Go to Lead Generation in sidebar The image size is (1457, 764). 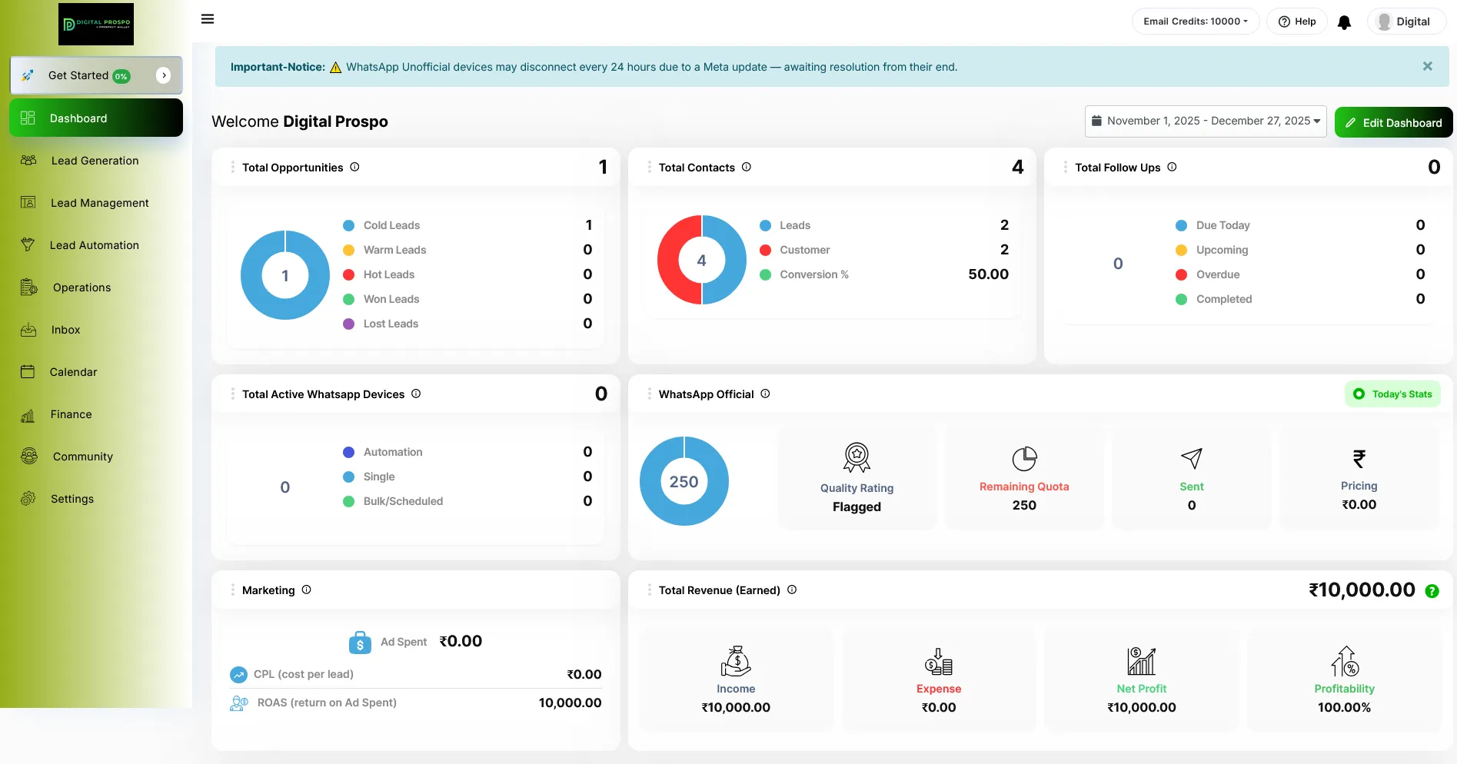pyautogui.click(x=95, y=161)
